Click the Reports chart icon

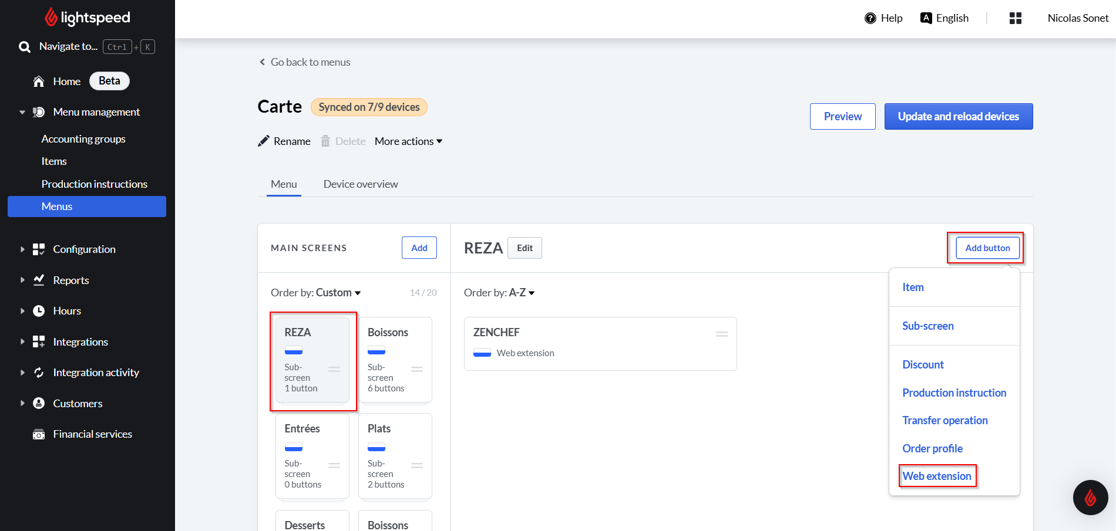(39, 280)
